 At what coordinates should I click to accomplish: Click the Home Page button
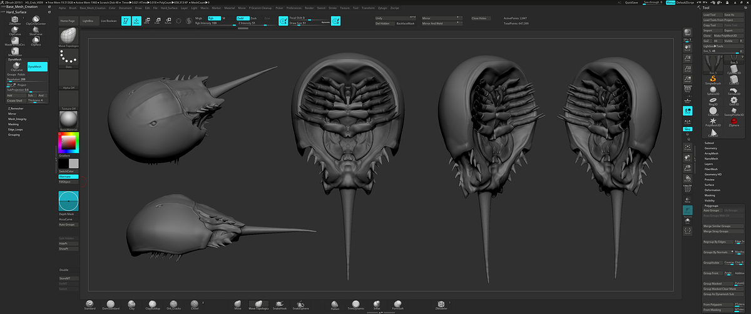click(x=68, y=21)
